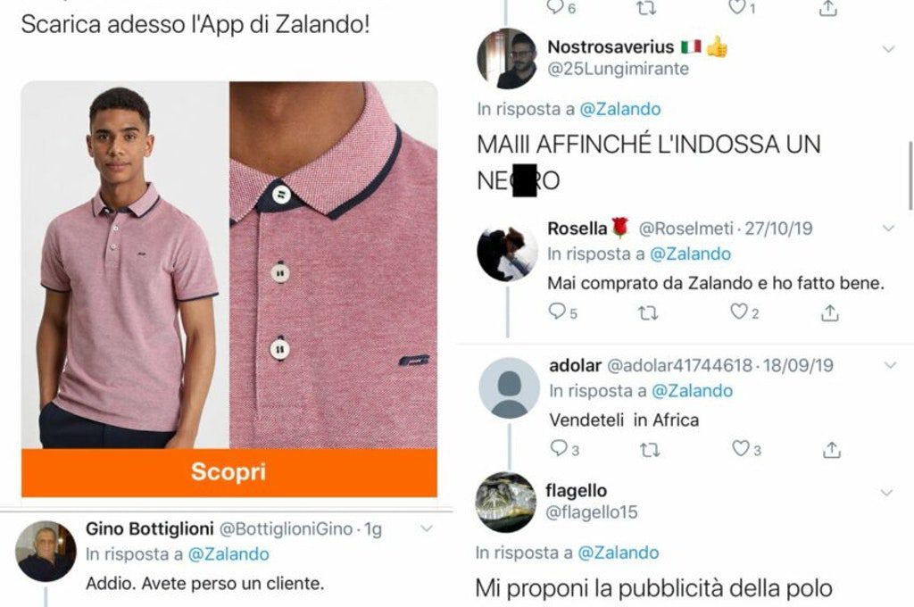The image size is (914, 607).
Task: Like adolar's tweet 'Vendeteli in Africa'
Action: click(x=740, y=448)
